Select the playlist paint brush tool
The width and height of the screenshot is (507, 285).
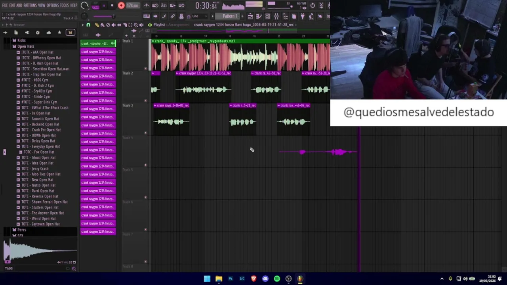point(102,25)
